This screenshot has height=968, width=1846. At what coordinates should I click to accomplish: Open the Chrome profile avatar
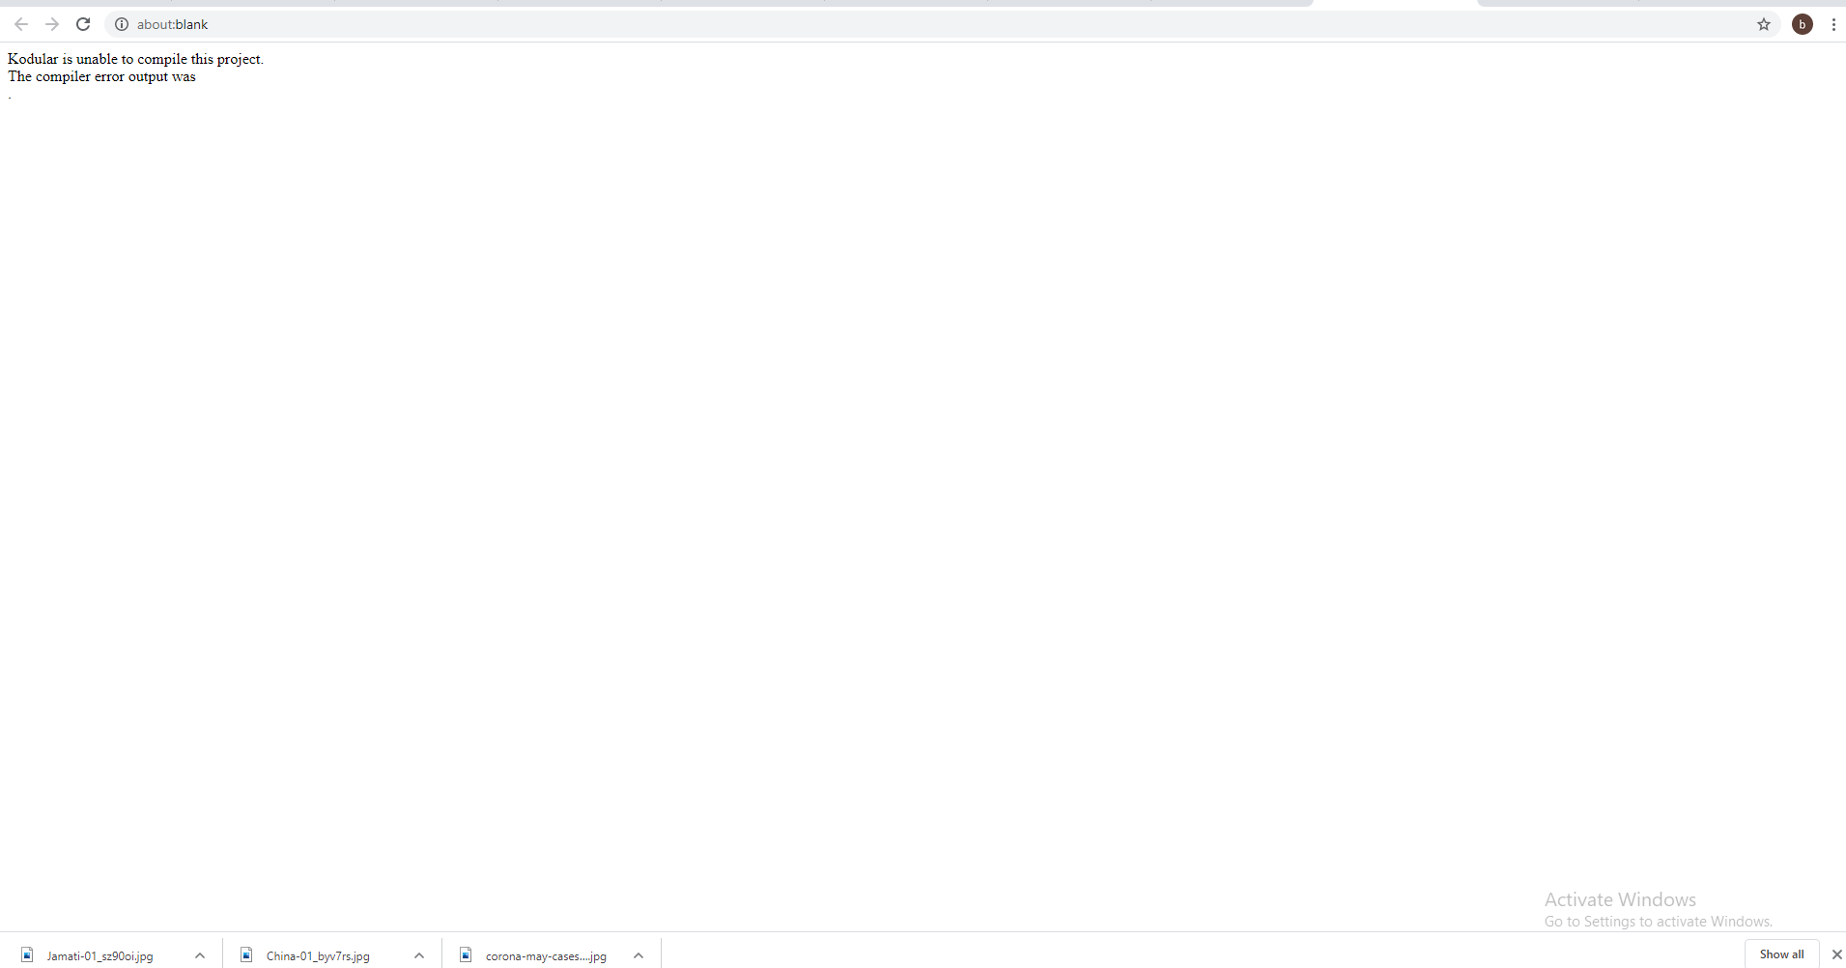coord(1802,24)
